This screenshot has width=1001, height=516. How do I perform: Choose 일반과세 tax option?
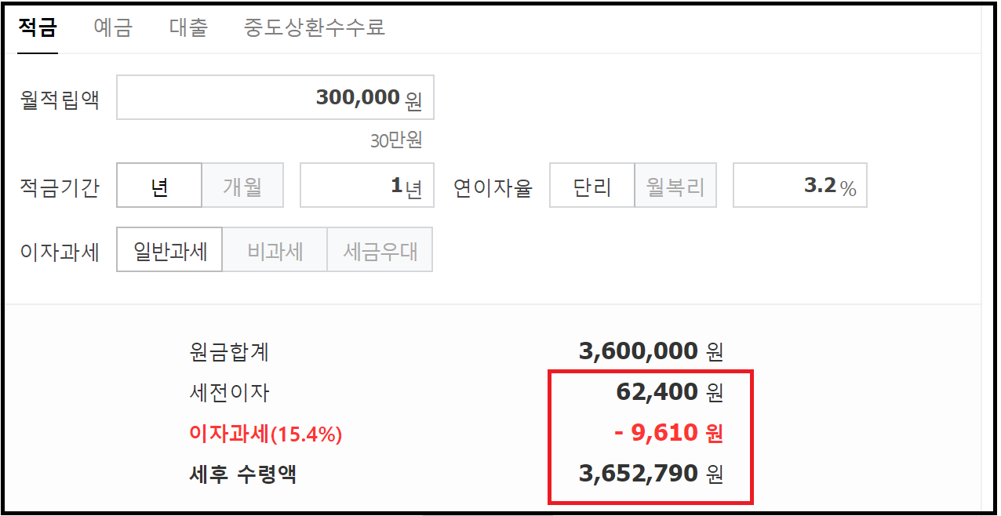[169, 249]
